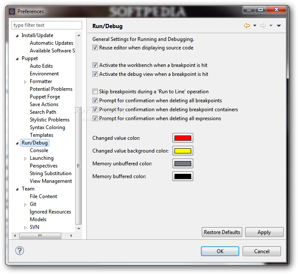This screenshot has height=274, width=298.
Task: Collapse the Puppet tree node
Action: click(17, 59)
